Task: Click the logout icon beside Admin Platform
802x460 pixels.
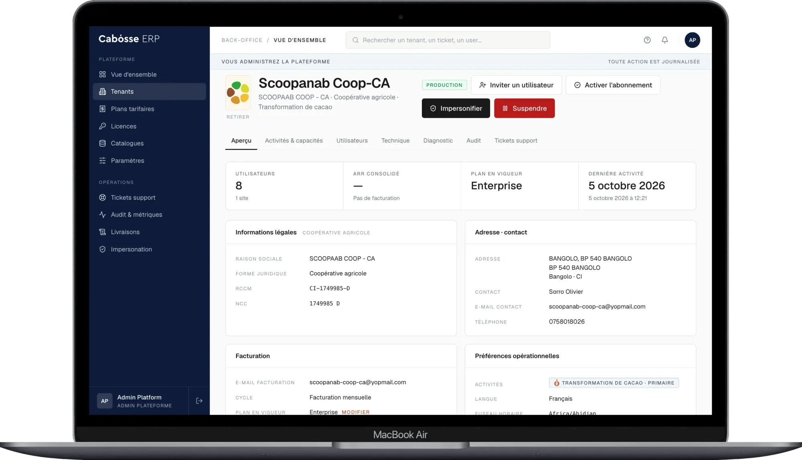Action: pyautogui.click(x=199, y=401)
